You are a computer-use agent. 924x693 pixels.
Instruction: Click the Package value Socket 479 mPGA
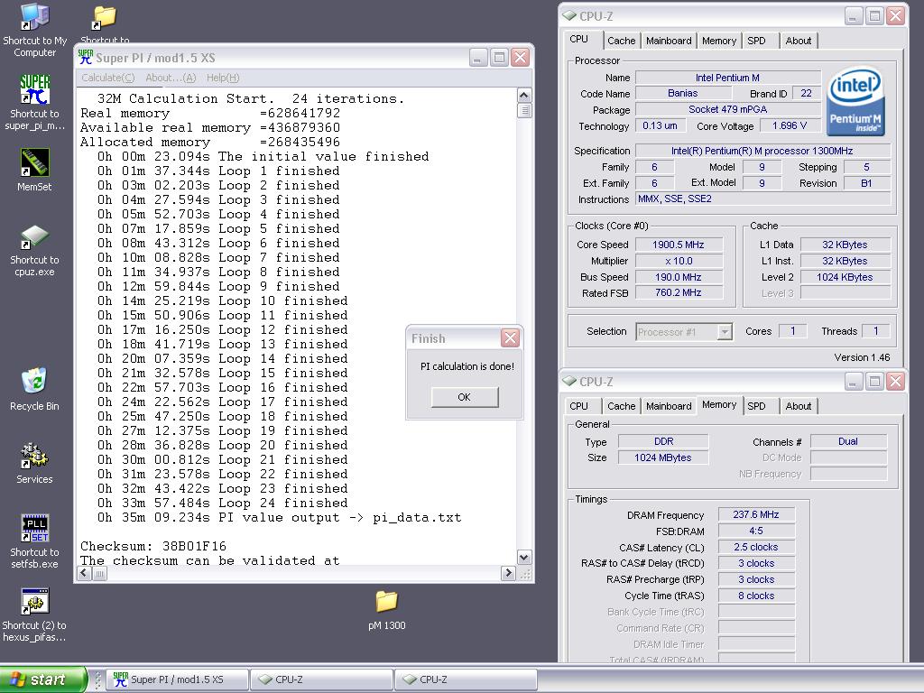[728, 109]
